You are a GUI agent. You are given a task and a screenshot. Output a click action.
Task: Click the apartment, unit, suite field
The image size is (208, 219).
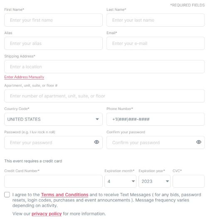[104, 96]
